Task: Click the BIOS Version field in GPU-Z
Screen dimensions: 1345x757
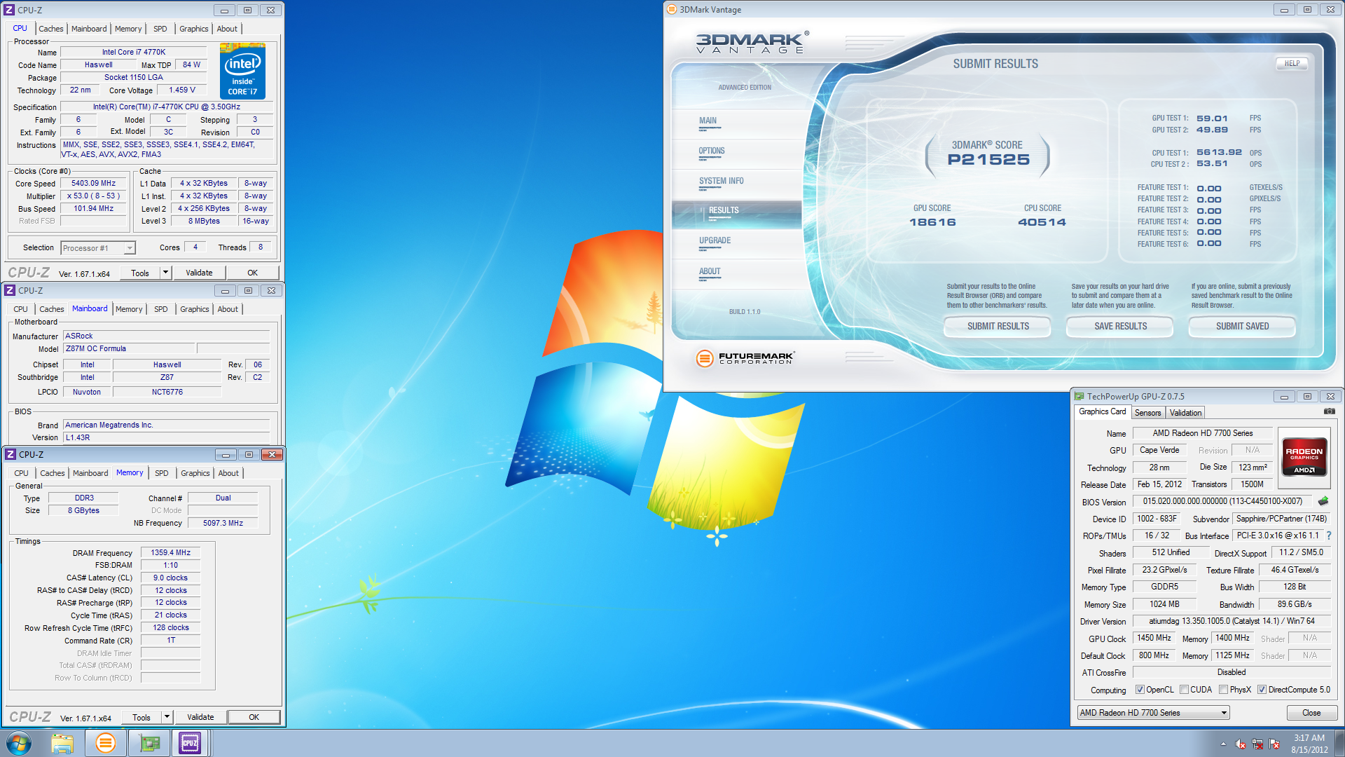Action: coord(1222,502)
